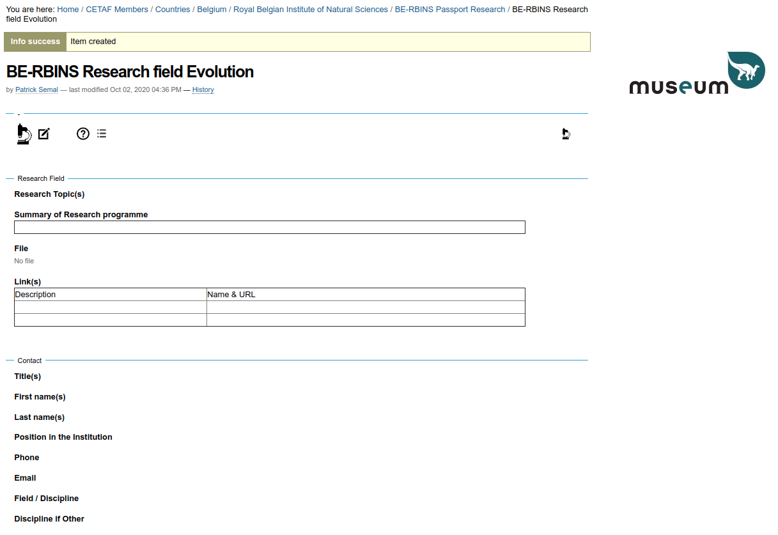Open Royal Belgian Institute of Natural Sciences link
Image resolution: width=778 pixels, height=535 pixels.
[311, 10]
